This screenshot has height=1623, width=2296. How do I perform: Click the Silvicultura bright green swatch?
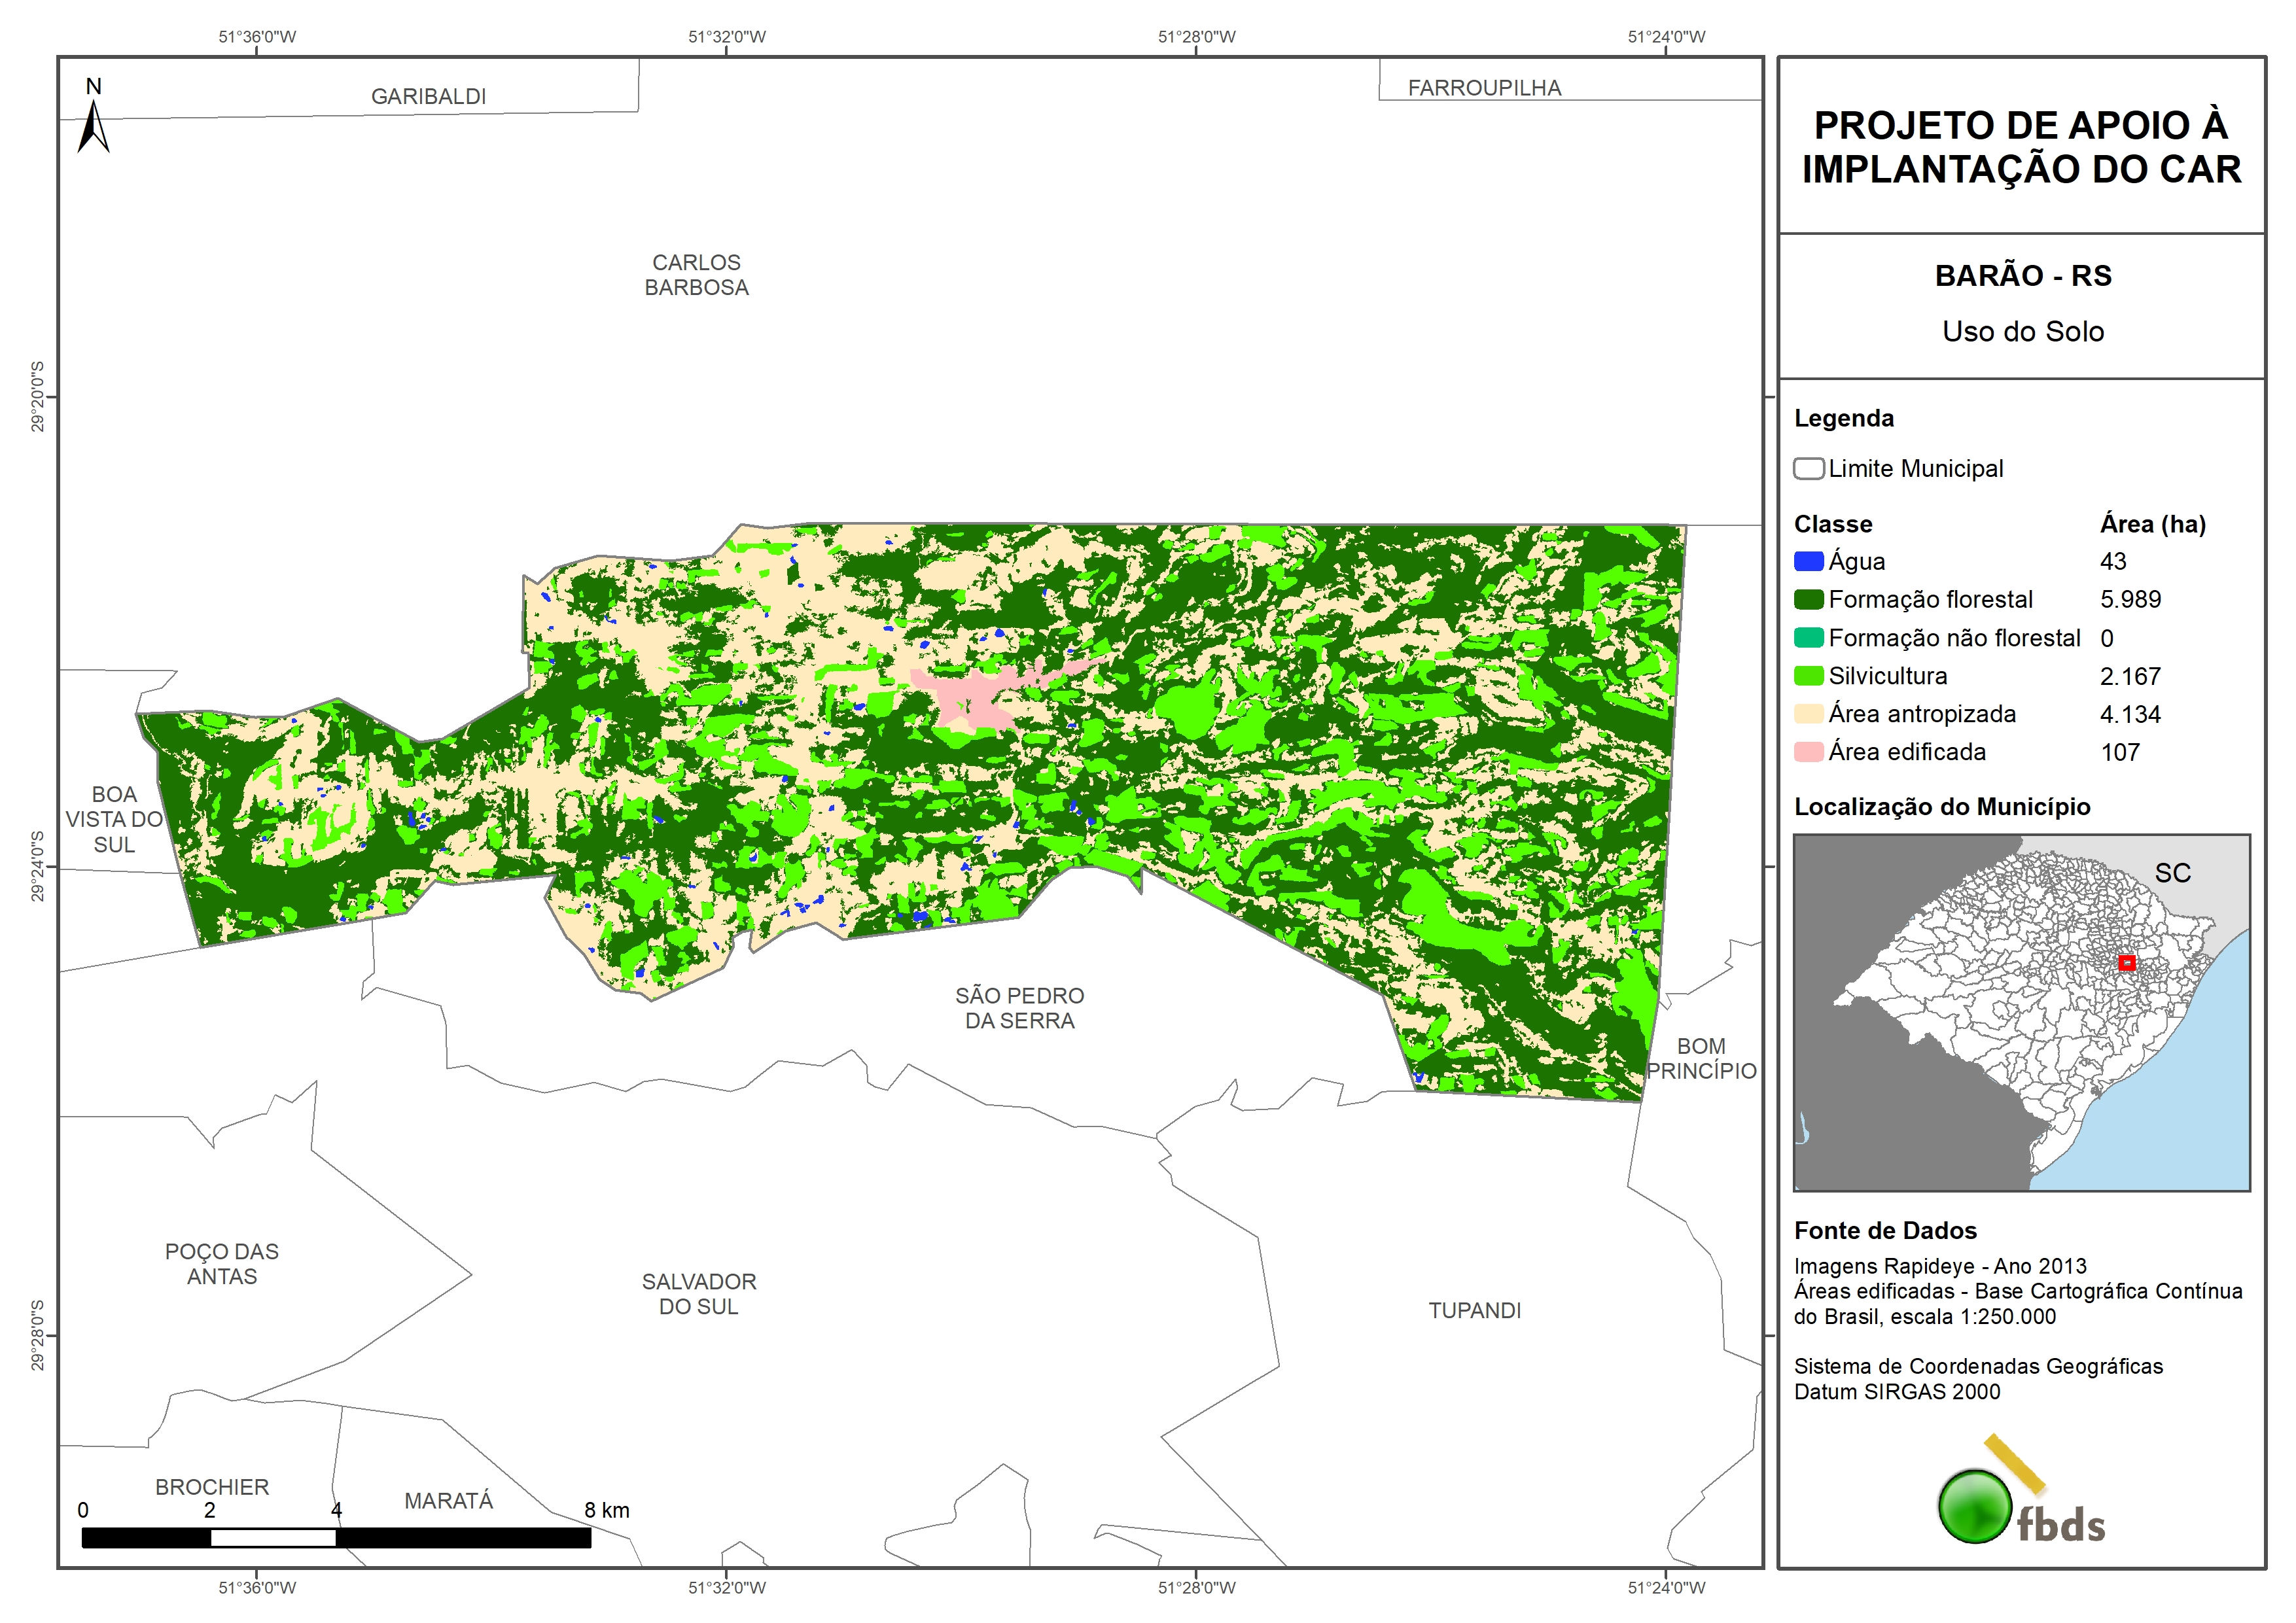1808,676
